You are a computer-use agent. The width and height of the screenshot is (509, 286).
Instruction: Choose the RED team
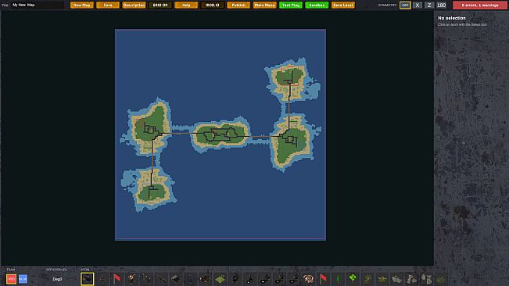tap(11, 279)
